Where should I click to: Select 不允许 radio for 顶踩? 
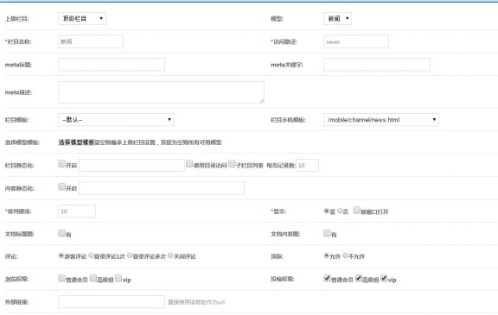tap(345, 255)
